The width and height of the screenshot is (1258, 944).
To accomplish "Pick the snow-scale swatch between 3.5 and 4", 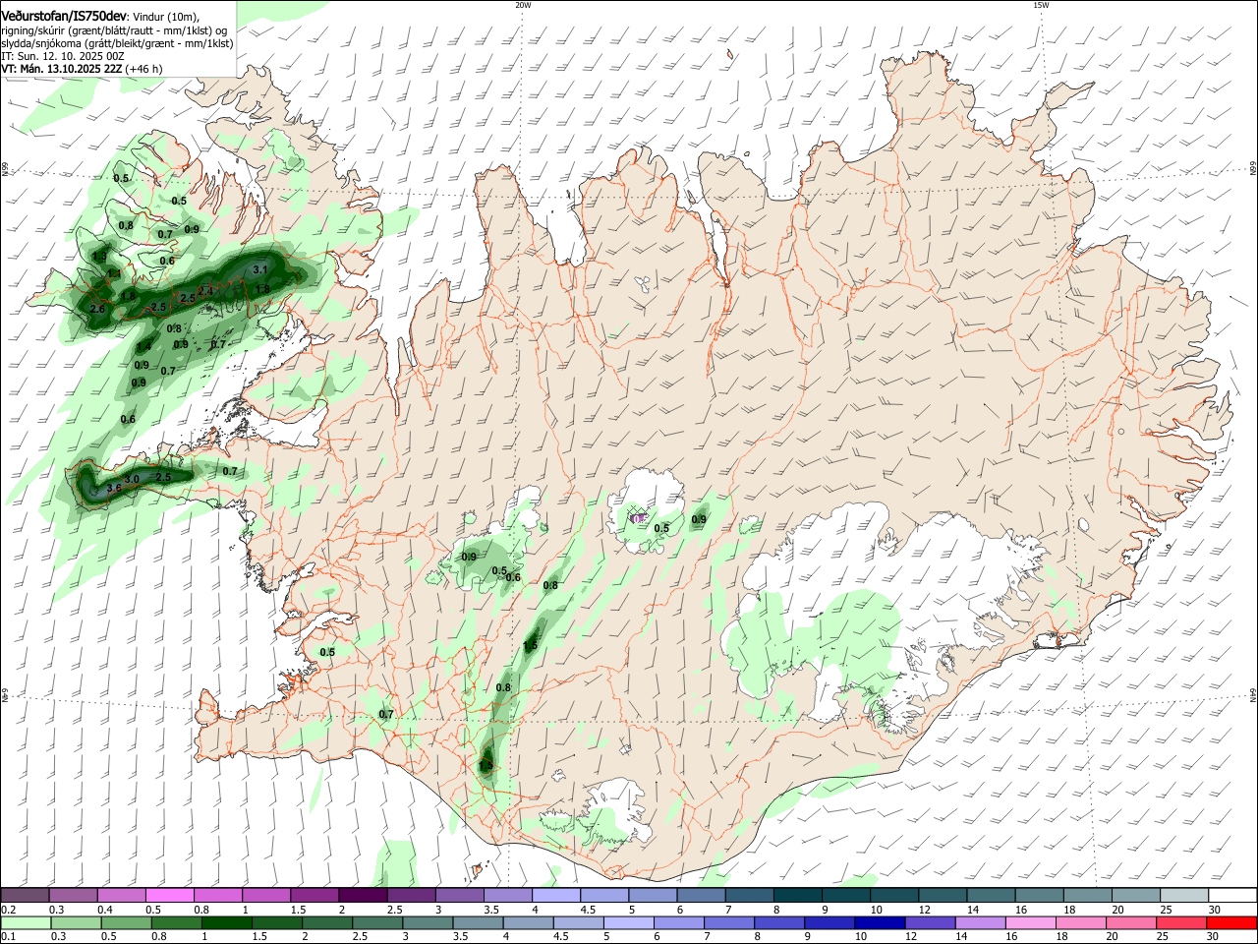I will [507, 896].
